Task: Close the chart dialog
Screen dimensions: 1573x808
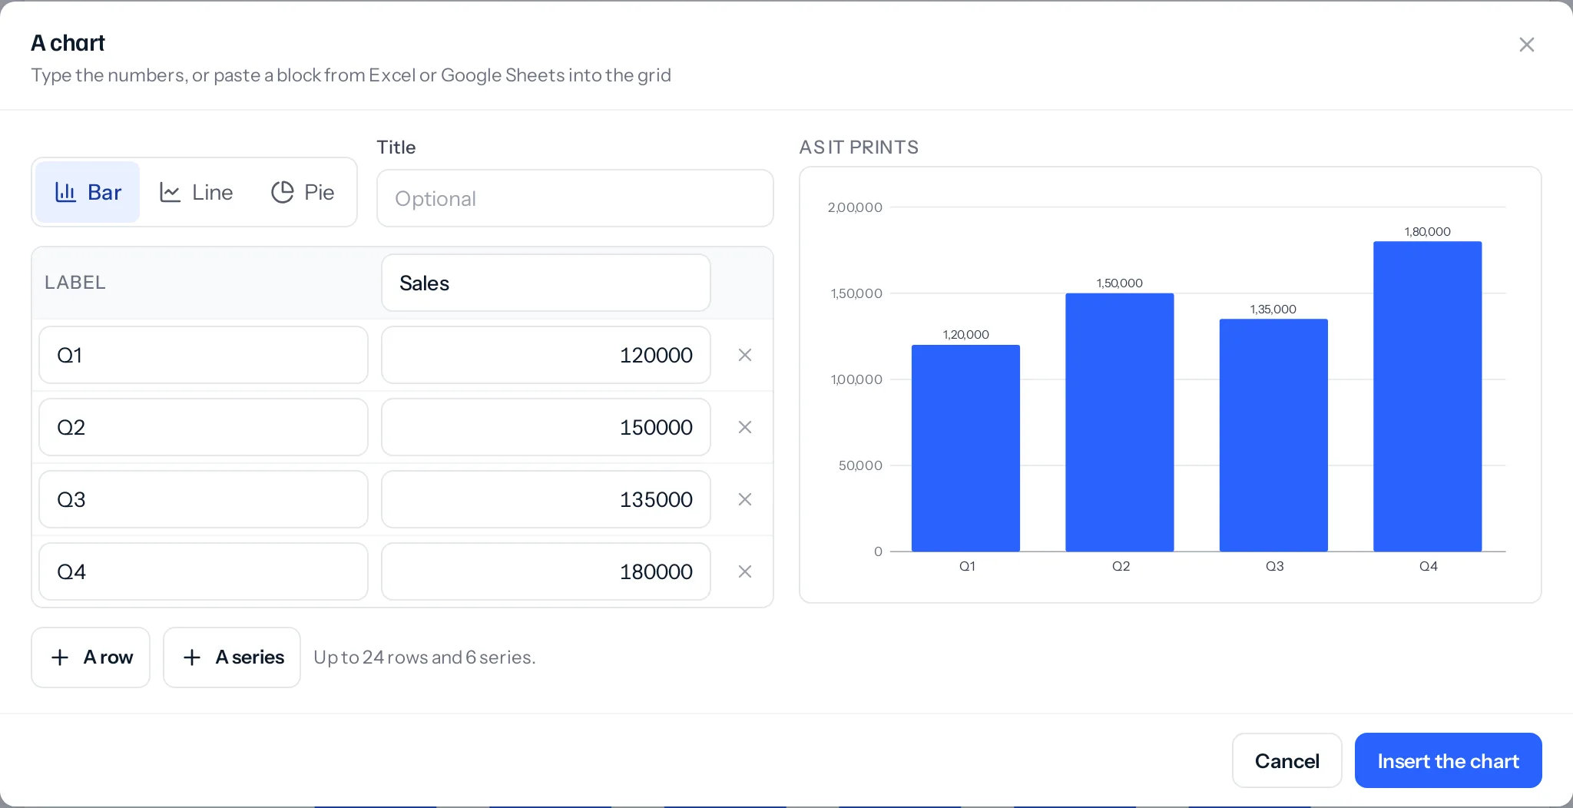Action: [x=1526, y=45]
